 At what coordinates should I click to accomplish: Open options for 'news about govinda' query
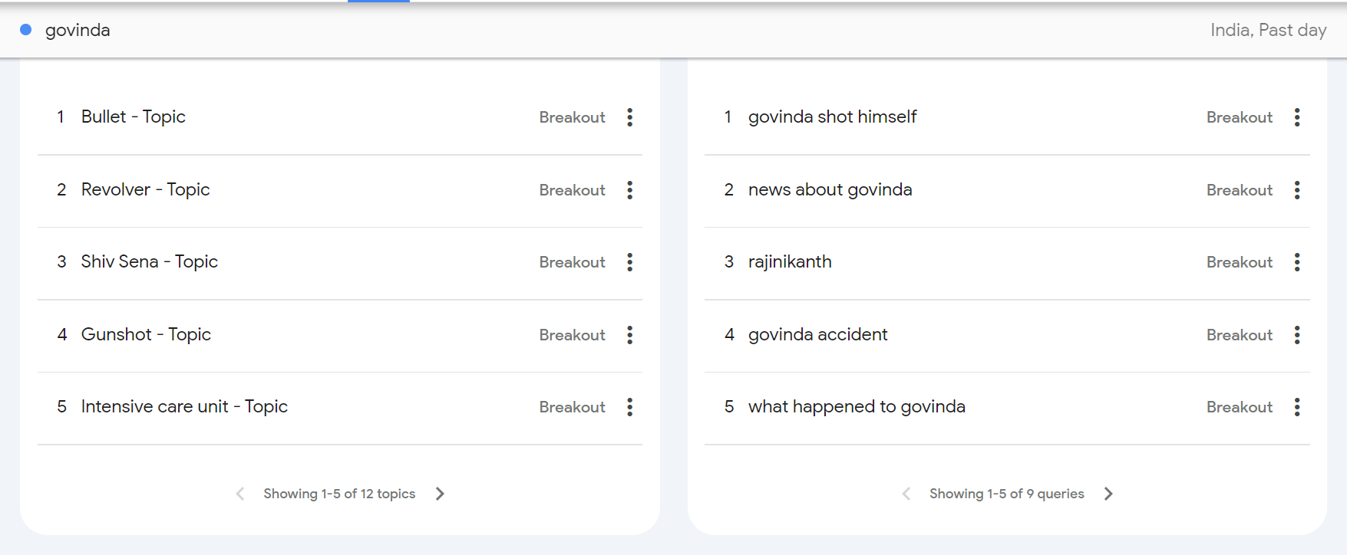tap(1296, 190)
